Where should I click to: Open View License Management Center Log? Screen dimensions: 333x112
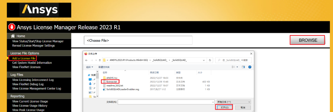36,89
